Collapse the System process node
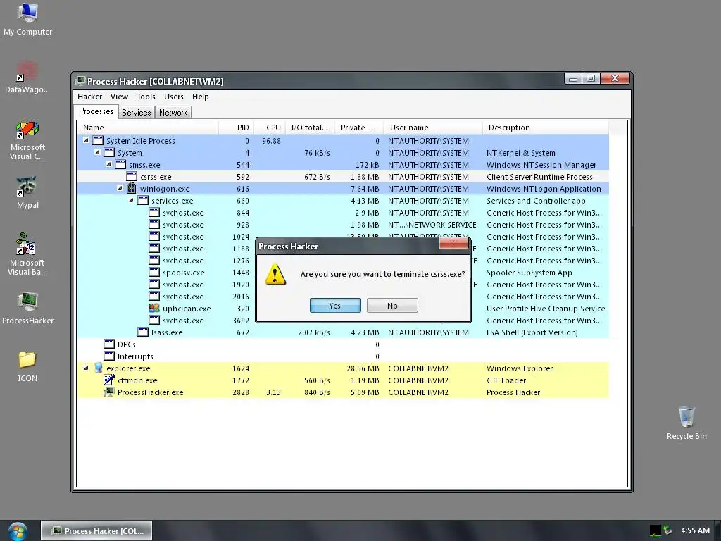 (x=97, y=152)
